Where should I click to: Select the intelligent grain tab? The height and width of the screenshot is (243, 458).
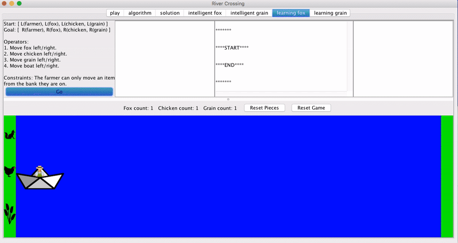pos(249,13)
